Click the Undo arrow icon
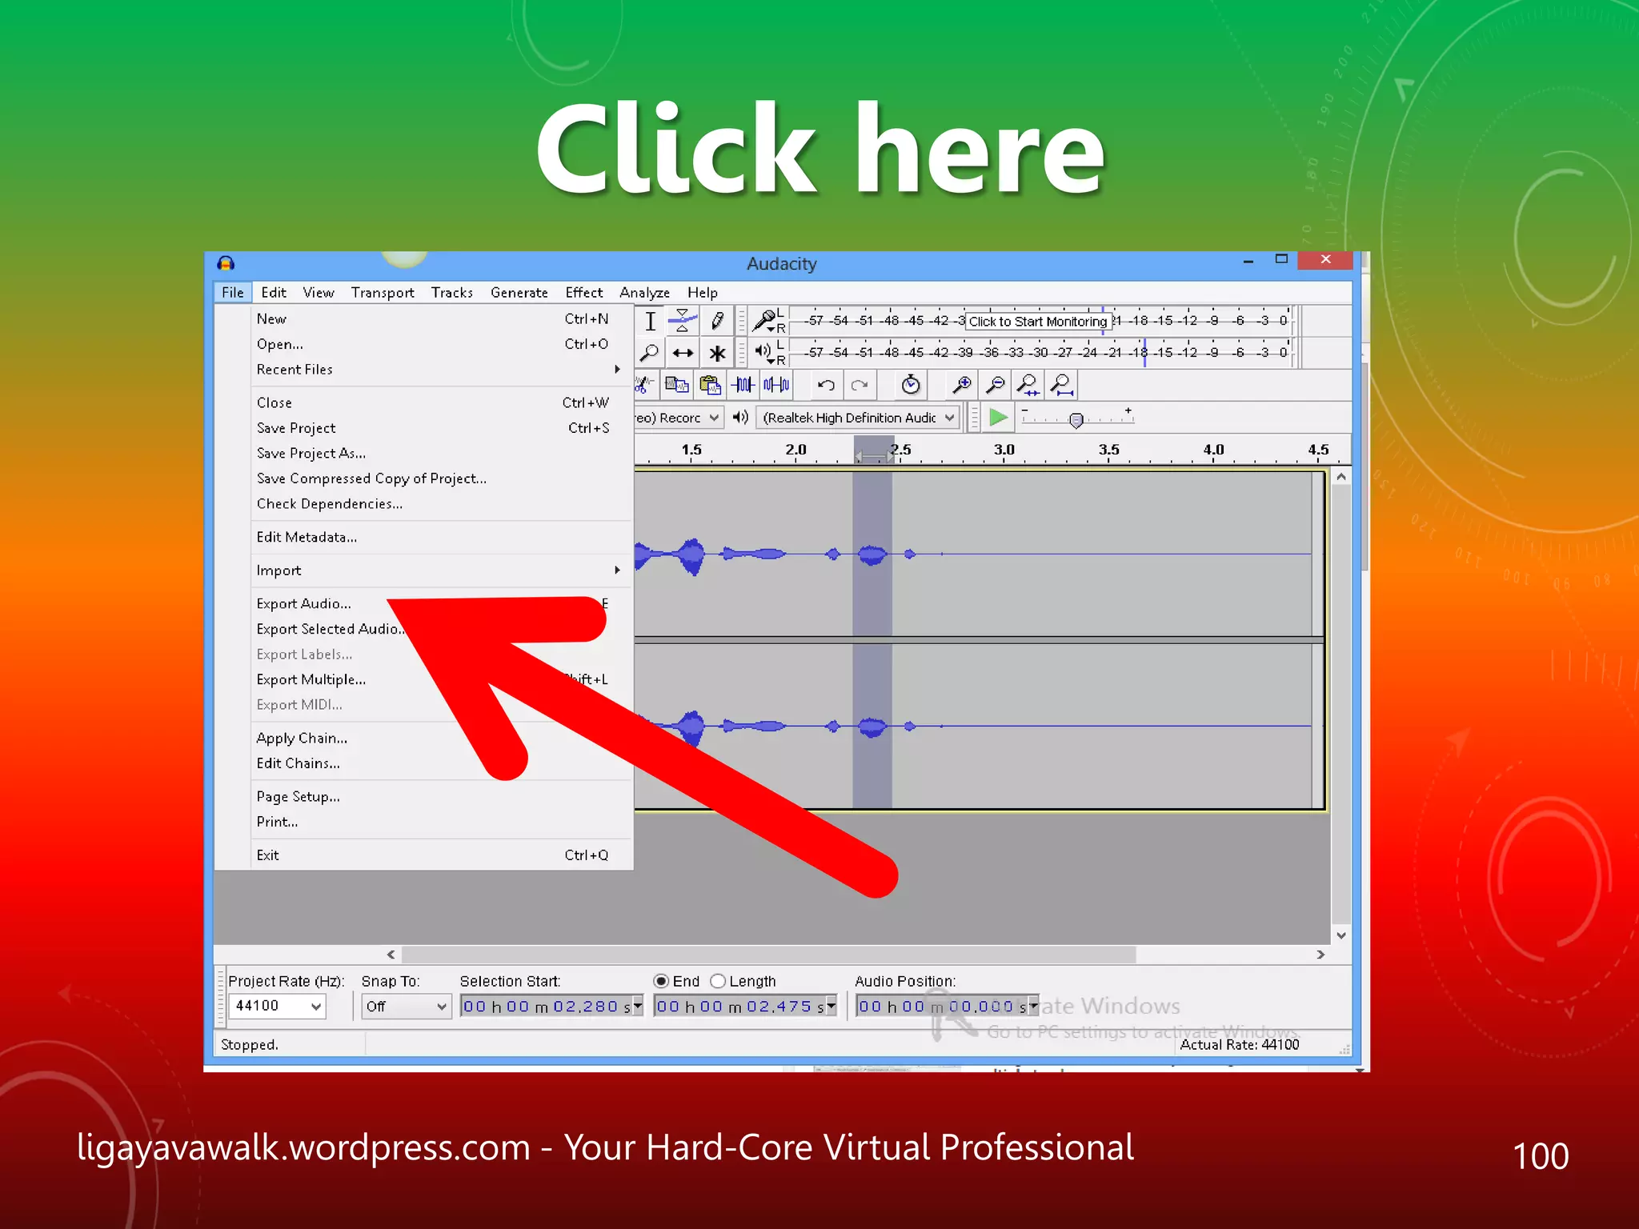This screenshot has height=1229, width=1639. tap(826, 386)
